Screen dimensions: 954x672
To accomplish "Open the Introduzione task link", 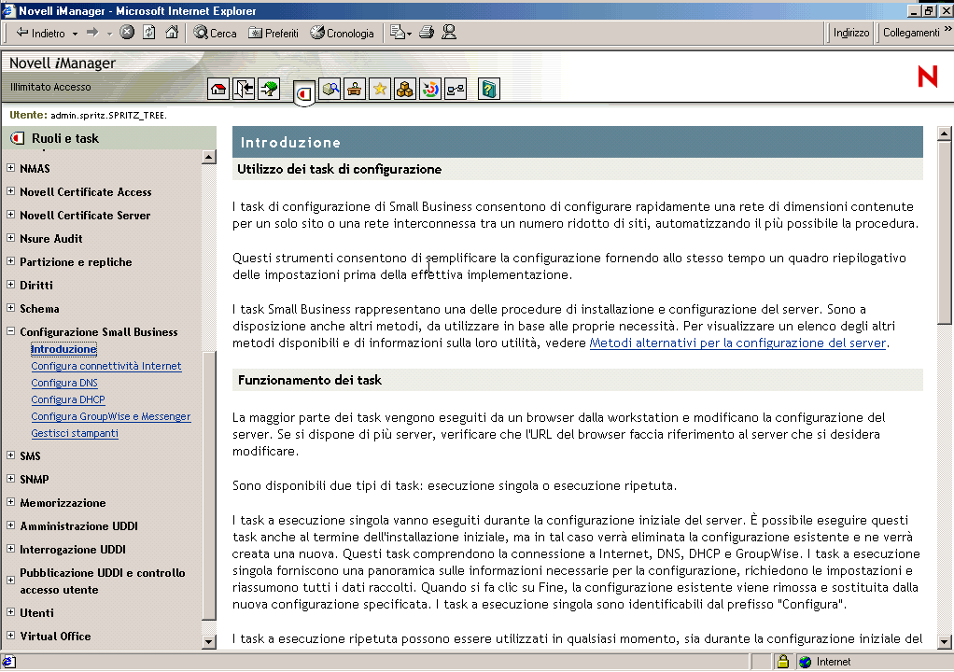I will (63, 349).
